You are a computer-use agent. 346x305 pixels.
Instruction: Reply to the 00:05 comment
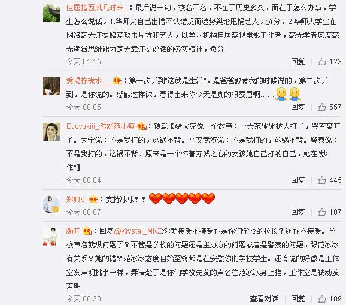click(x=298, y=107)
